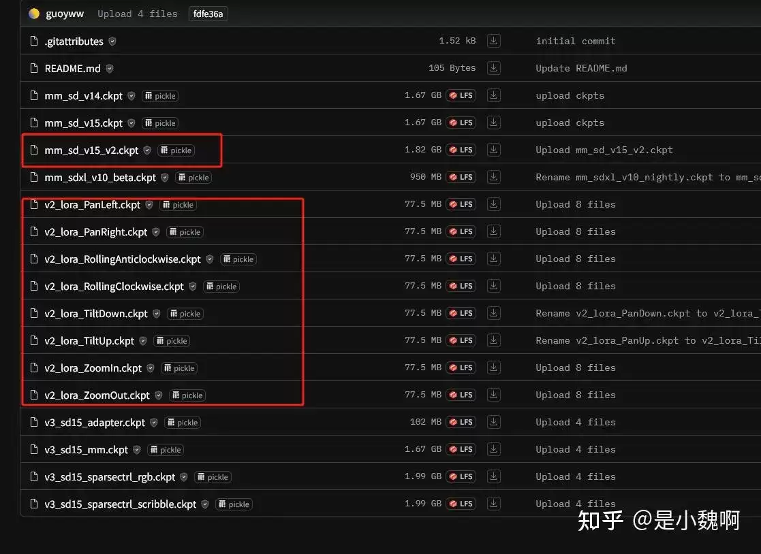Download the mm_sd_v15_v2.ckpt file
Viewport: 761px width, 554px height.
[493, 150]
